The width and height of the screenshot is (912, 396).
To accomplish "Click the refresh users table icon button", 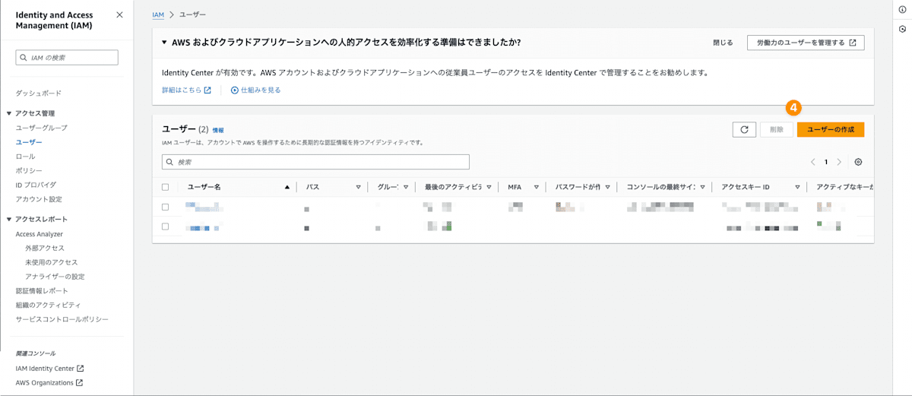I will coord(744,130).
